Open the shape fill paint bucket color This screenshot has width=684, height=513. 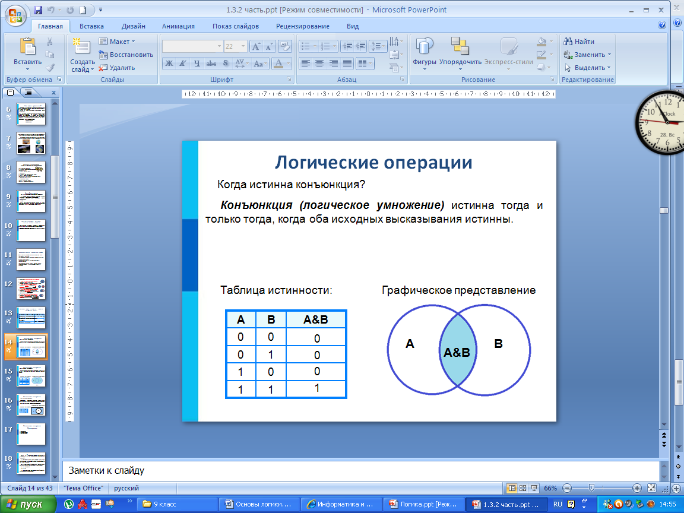[544, 42]
